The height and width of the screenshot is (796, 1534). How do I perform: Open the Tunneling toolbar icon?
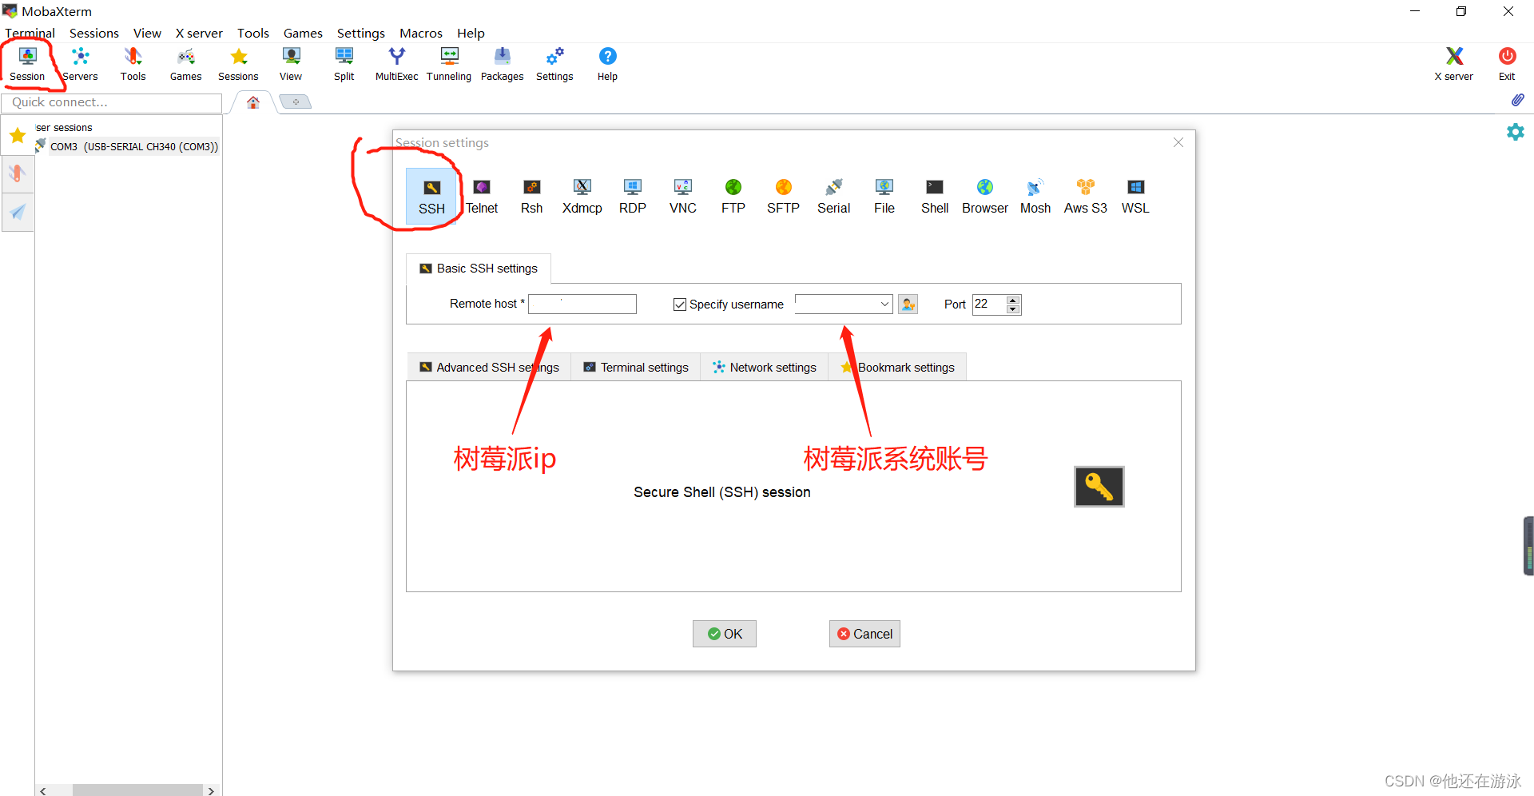point(449,64)
